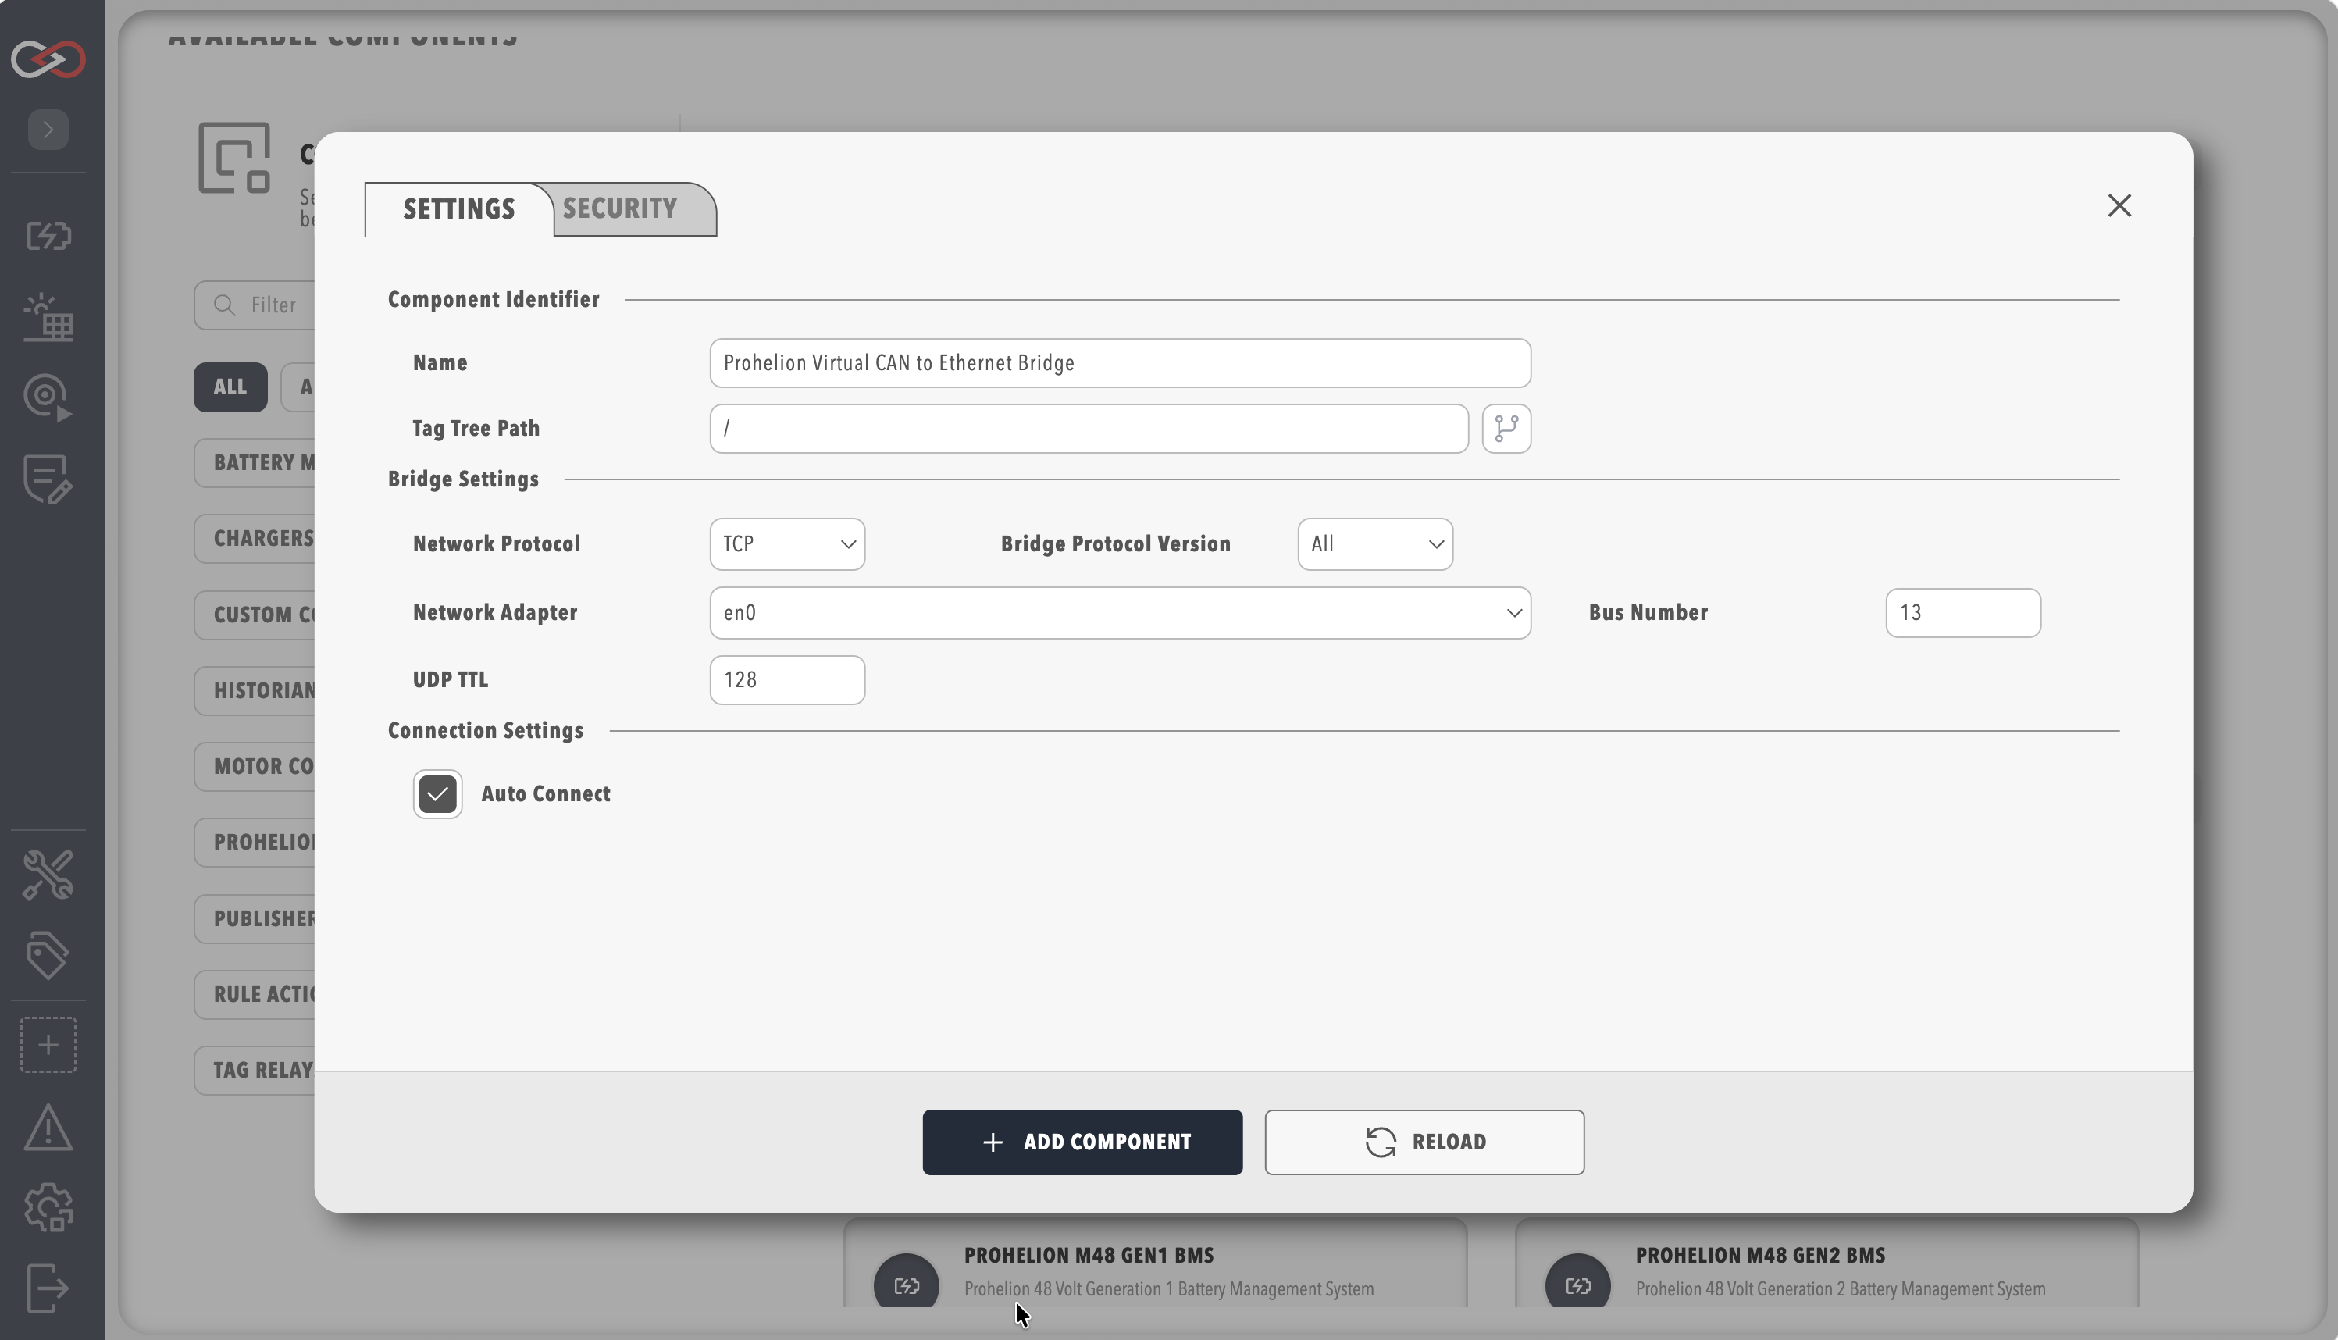2338x1340 pixels.
Task: Select the Chargers category in background list
Action: click(x=255, y=538)
